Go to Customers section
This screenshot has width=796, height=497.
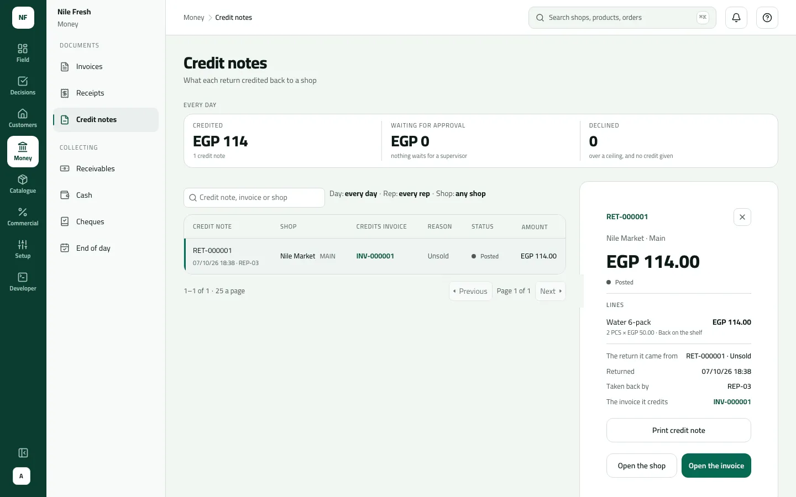point(23,118)
